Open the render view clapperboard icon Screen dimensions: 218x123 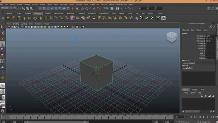click(x=118, y=8)
